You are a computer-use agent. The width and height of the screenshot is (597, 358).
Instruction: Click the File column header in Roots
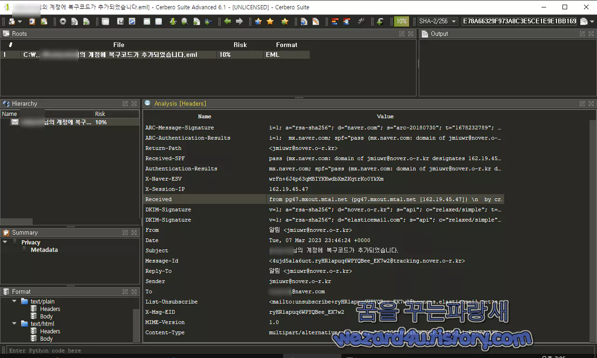[119, 45]
